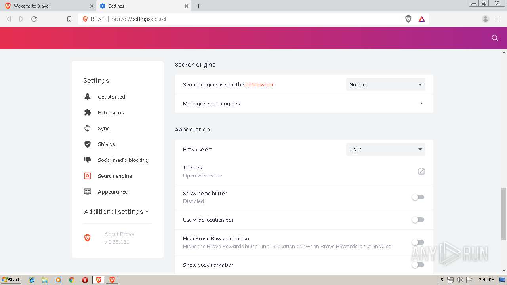Open Social media blocking settings
This screenshot has height=285, width=507.
123,160
